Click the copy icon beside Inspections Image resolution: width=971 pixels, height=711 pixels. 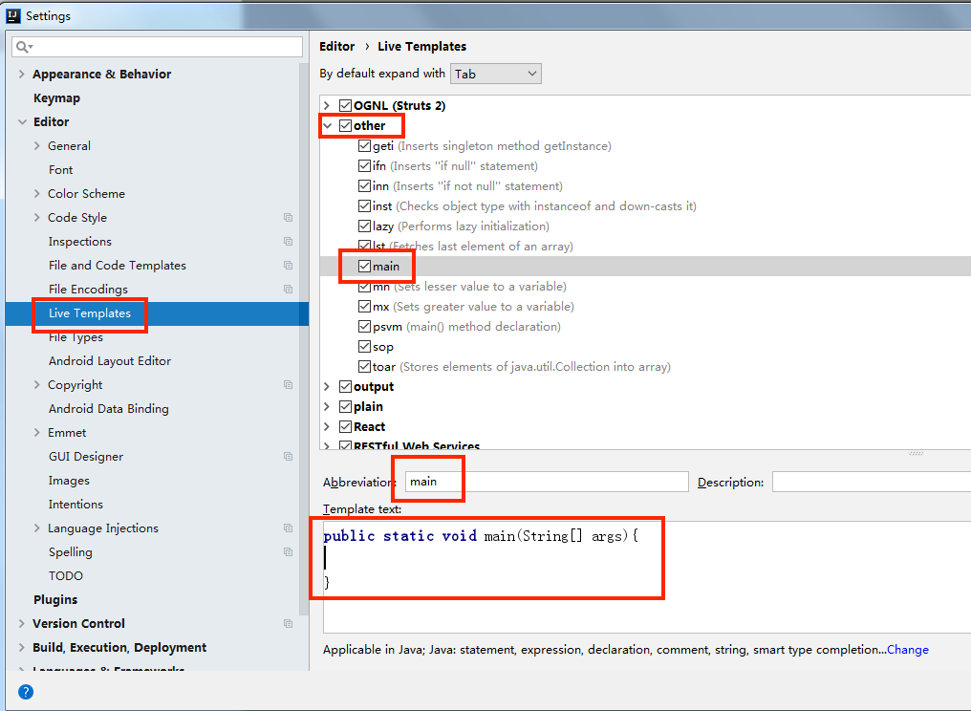tap(288, 242)
